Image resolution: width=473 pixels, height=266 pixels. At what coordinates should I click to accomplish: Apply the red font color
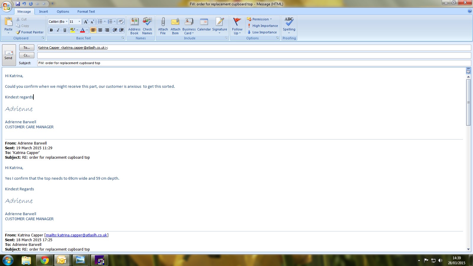tap(82, 30)
